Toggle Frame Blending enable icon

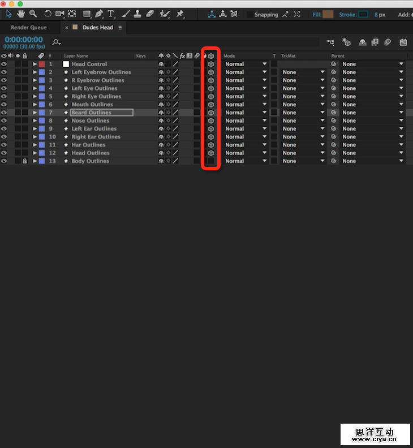[375, 42]
